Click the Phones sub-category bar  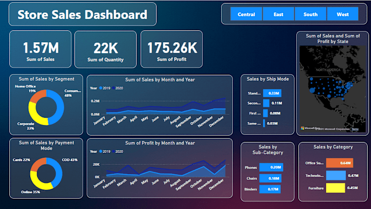click(271, 167)
